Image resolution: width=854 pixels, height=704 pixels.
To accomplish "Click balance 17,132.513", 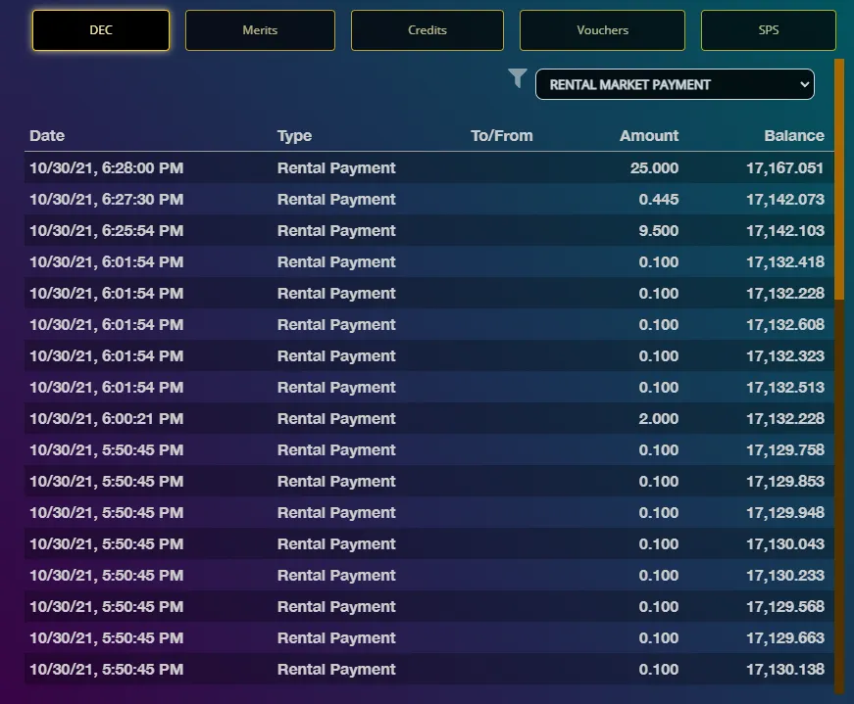I will pos(784,388).
